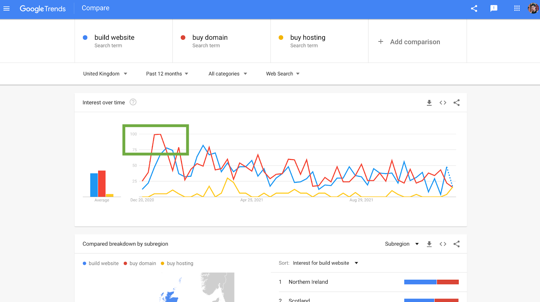Screen dimensions: 540x302
Task: Click the share icon in top header
Action: 474,8
